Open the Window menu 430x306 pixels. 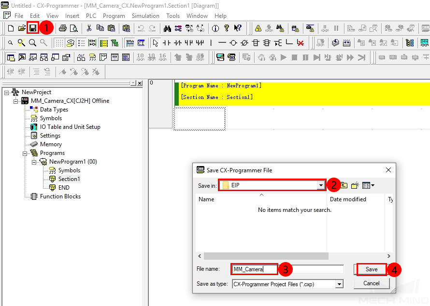pyautogui.click(x=197, y=16)
